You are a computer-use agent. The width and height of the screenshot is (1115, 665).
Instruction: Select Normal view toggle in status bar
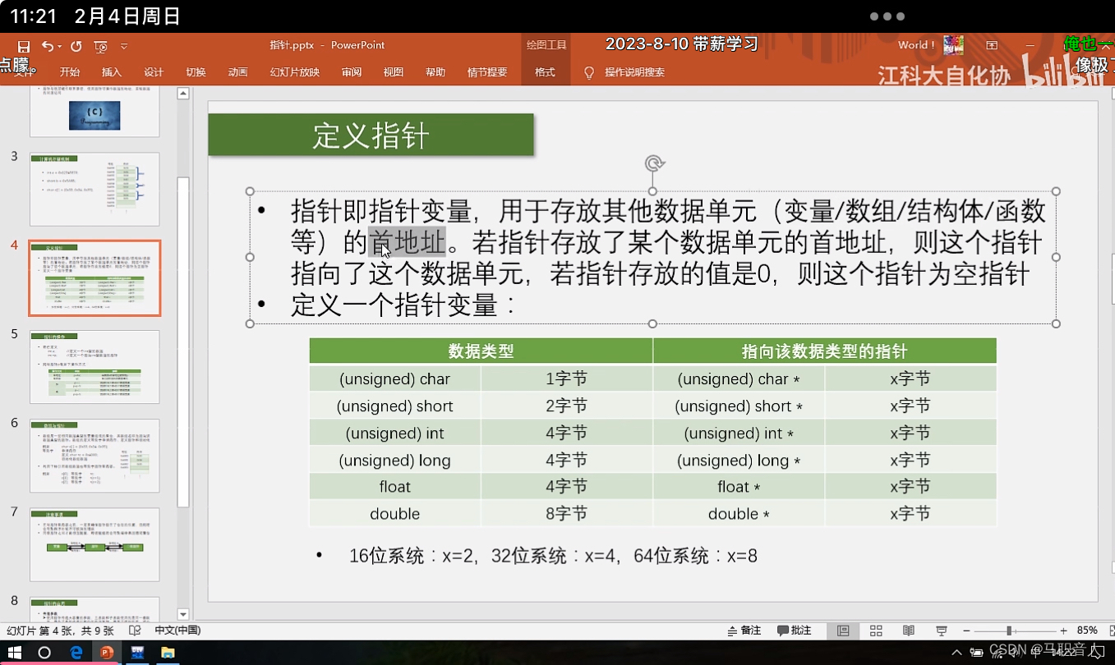[x=843, y=630]
